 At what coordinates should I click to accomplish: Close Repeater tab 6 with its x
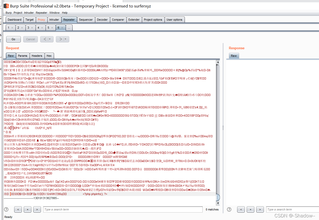click(62, 28)
